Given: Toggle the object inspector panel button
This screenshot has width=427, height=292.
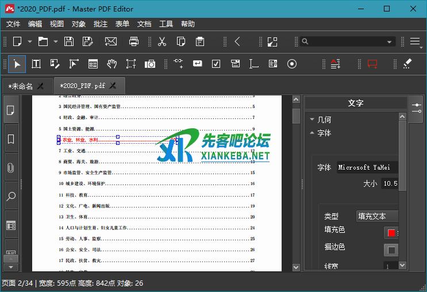Looking at the screenshot, I should (416, 105).
